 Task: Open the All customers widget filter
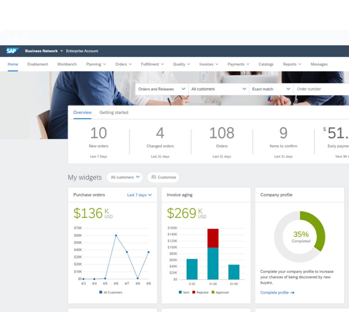[125, 177]
